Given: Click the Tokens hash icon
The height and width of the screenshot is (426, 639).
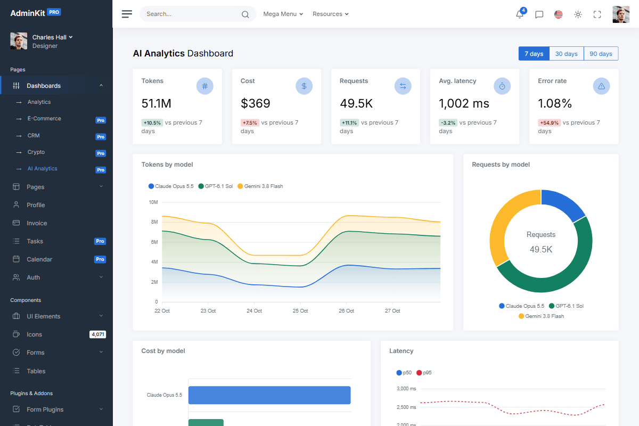Looking at the screenshot, I should (205, 86).
